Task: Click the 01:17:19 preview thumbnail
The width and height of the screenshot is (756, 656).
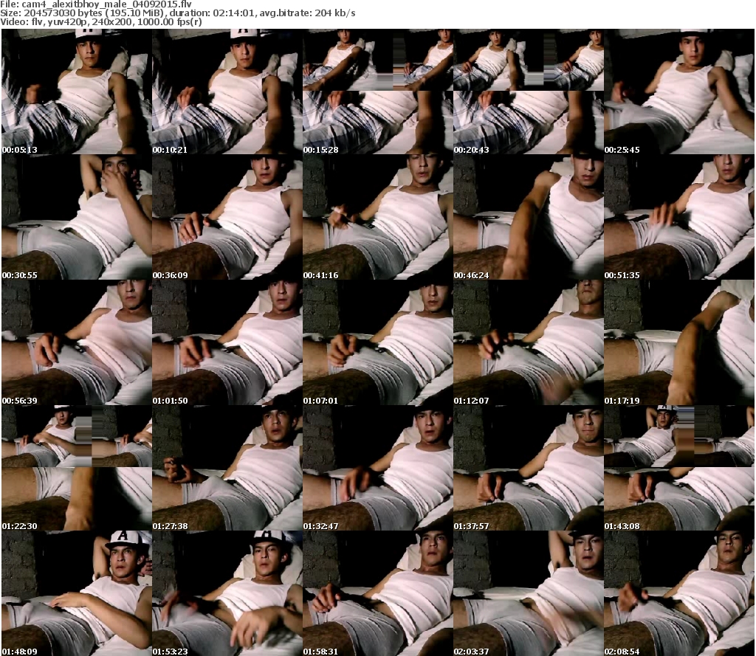Action: [679, 342]
